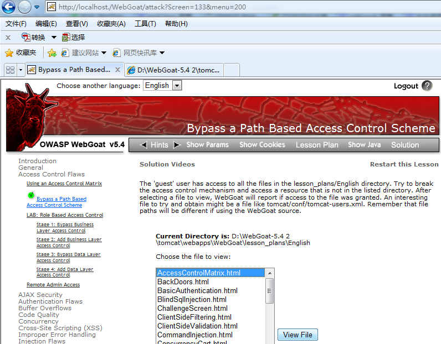Image resolution: width=441 pixels, height=344 pixels.
Task: Expand the Introduction menu category
Action: [x=38, y=161]
